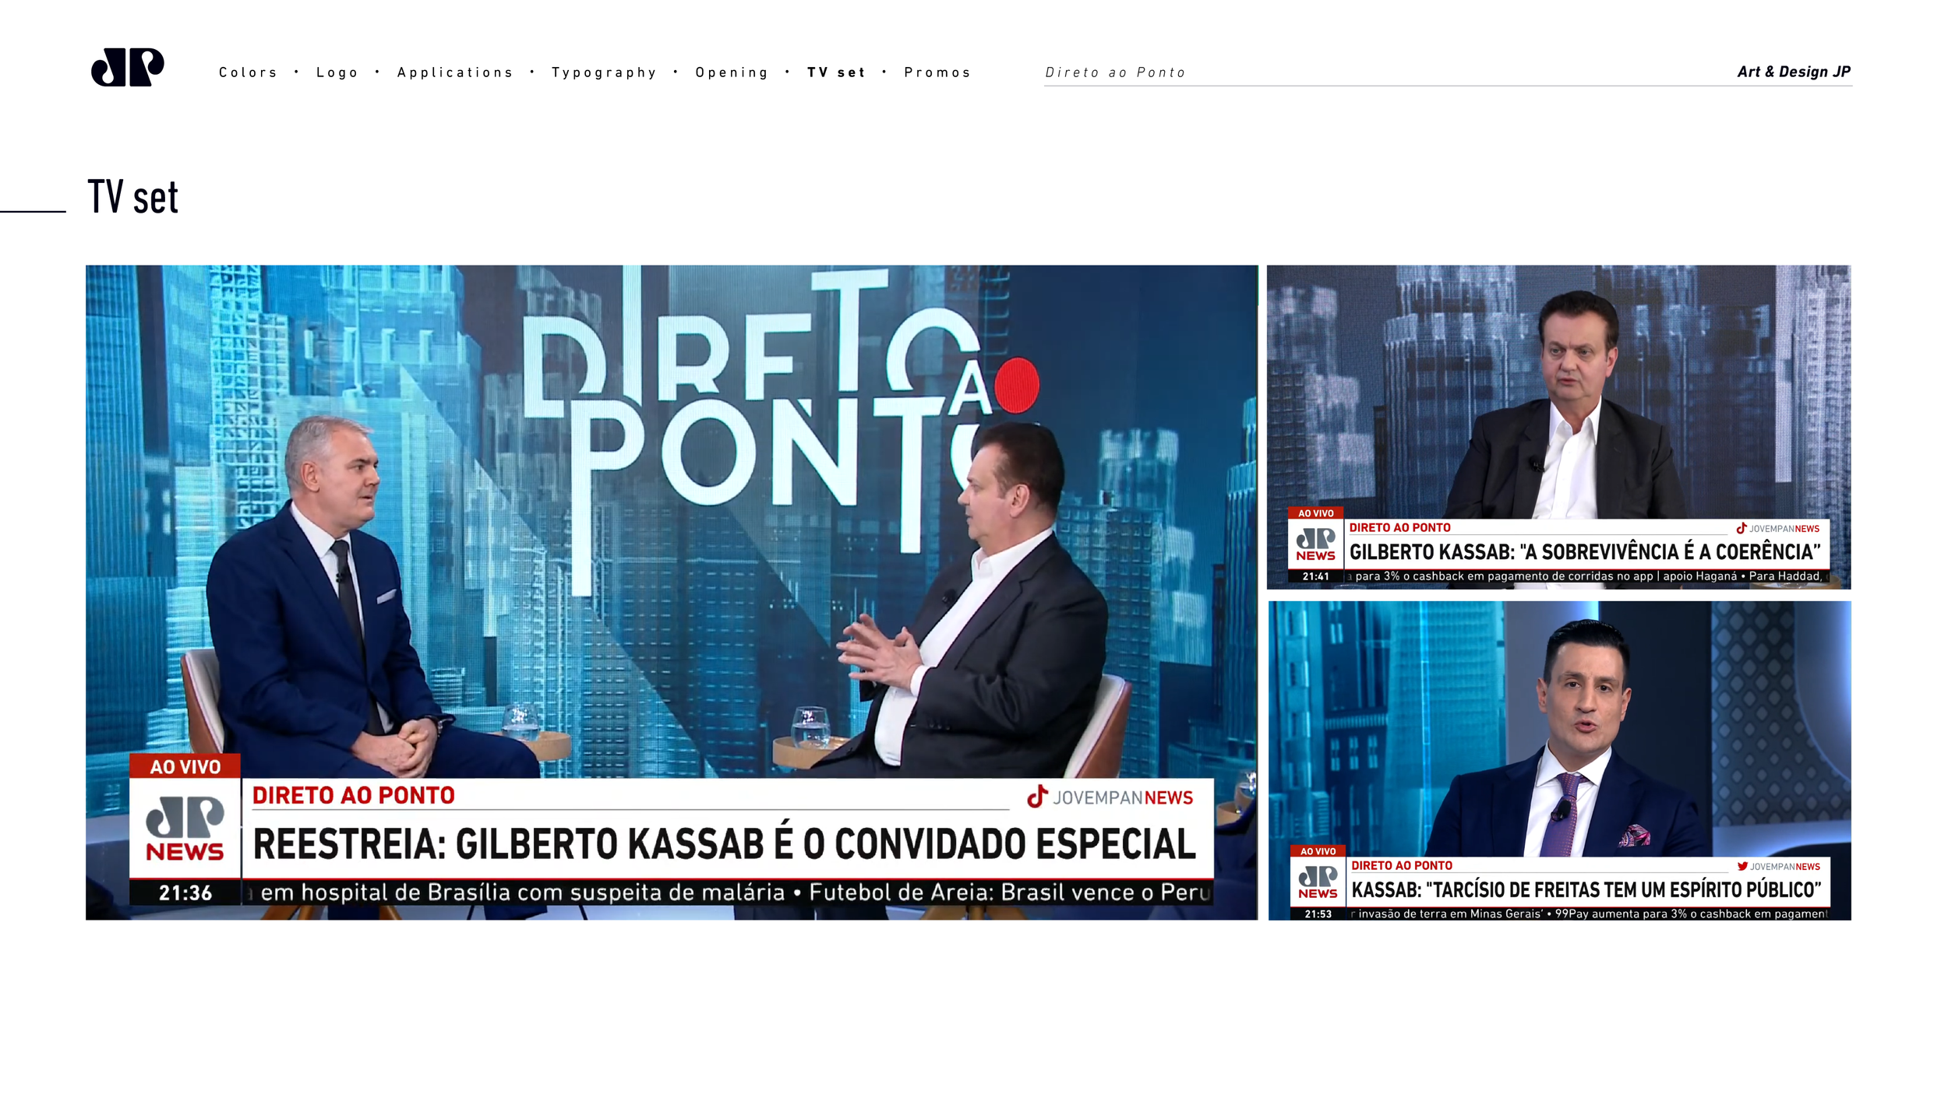
Task: Click the Art & Design JP label
Action: [1793, 72]
